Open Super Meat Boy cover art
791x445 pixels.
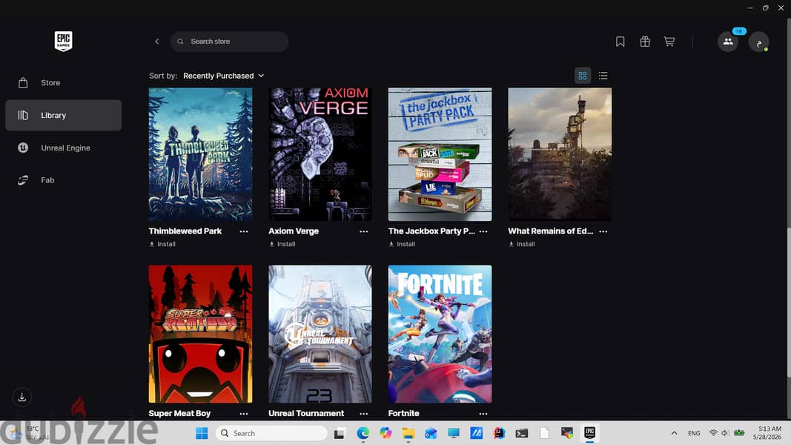pyautogui.click(x=200, y=334)
